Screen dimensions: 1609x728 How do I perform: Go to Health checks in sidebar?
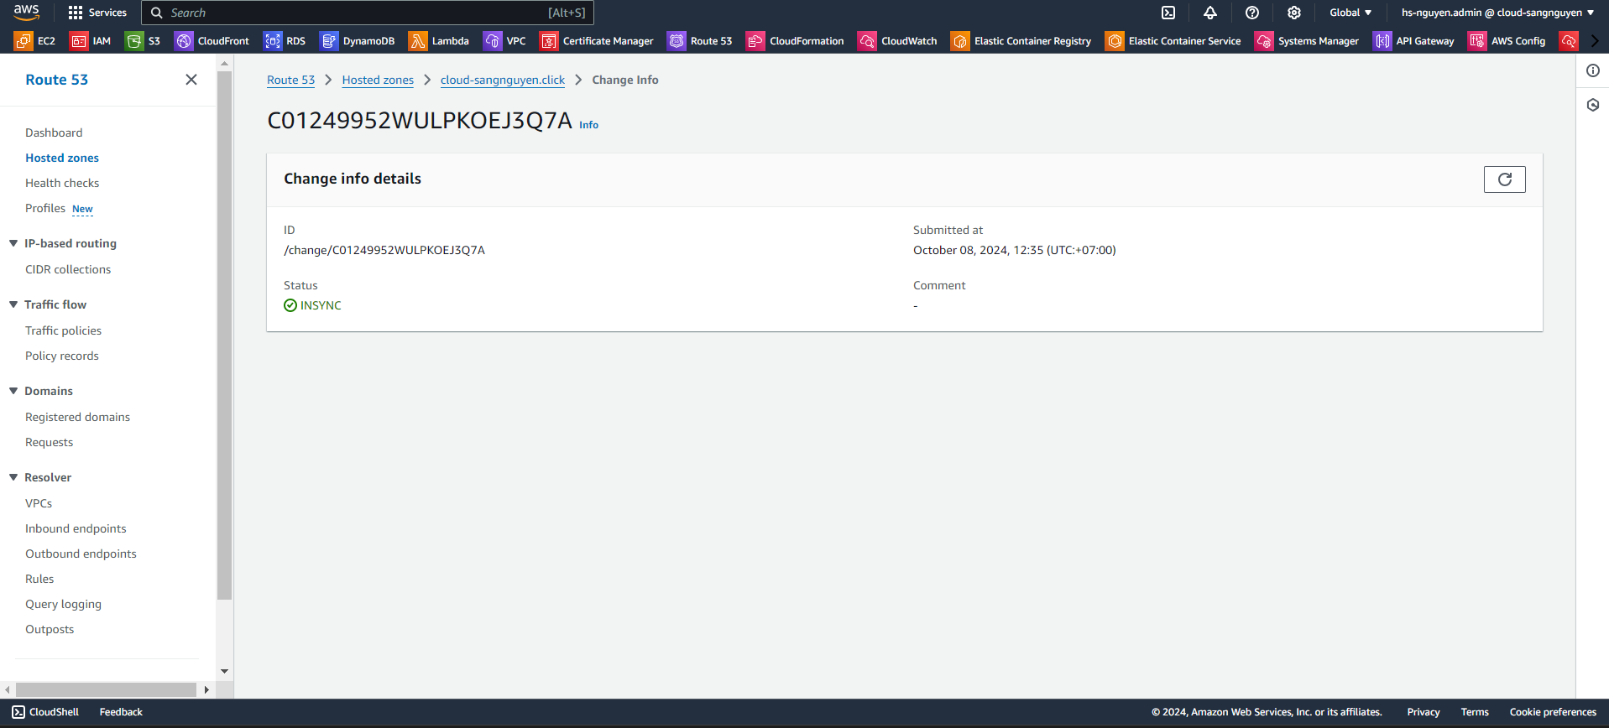click(x=62, y=183)
